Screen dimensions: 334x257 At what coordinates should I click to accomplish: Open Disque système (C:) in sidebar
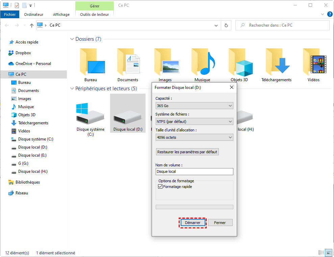tap(35, 139)
